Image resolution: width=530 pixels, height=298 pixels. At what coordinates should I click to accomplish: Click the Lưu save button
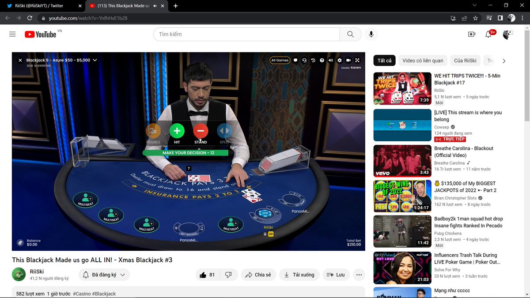click(x=336, y=275)
